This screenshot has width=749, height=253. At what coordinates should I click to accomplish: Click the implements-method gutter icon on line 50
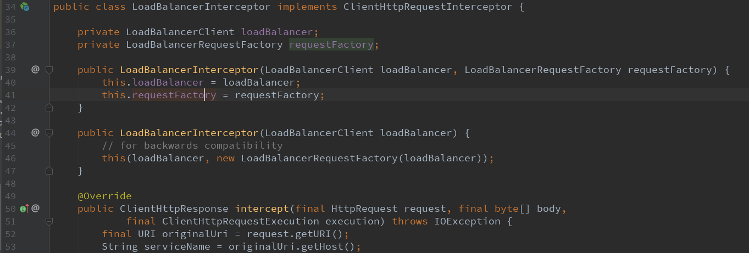tap(24, 208)
